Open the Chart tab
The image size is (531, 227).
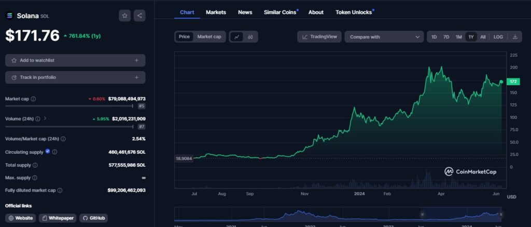tap(187, 12)
